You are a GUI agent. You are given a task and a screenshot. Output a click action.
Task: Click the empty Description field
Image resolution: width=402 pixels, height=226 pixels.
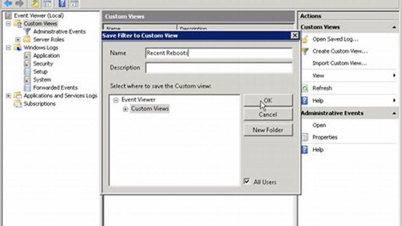tap(218, 68)
